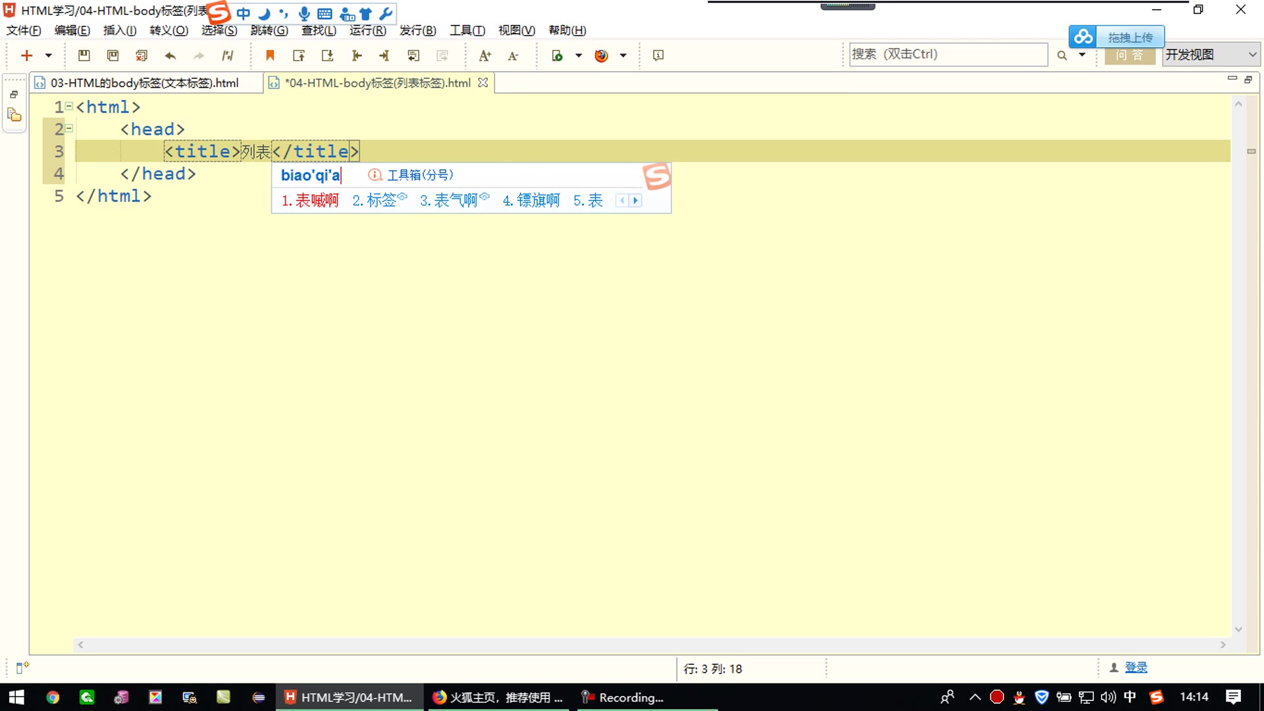Collapse the html tag fold on line 1
This screenshot has width=1264, height=711.
click(69, 105)
